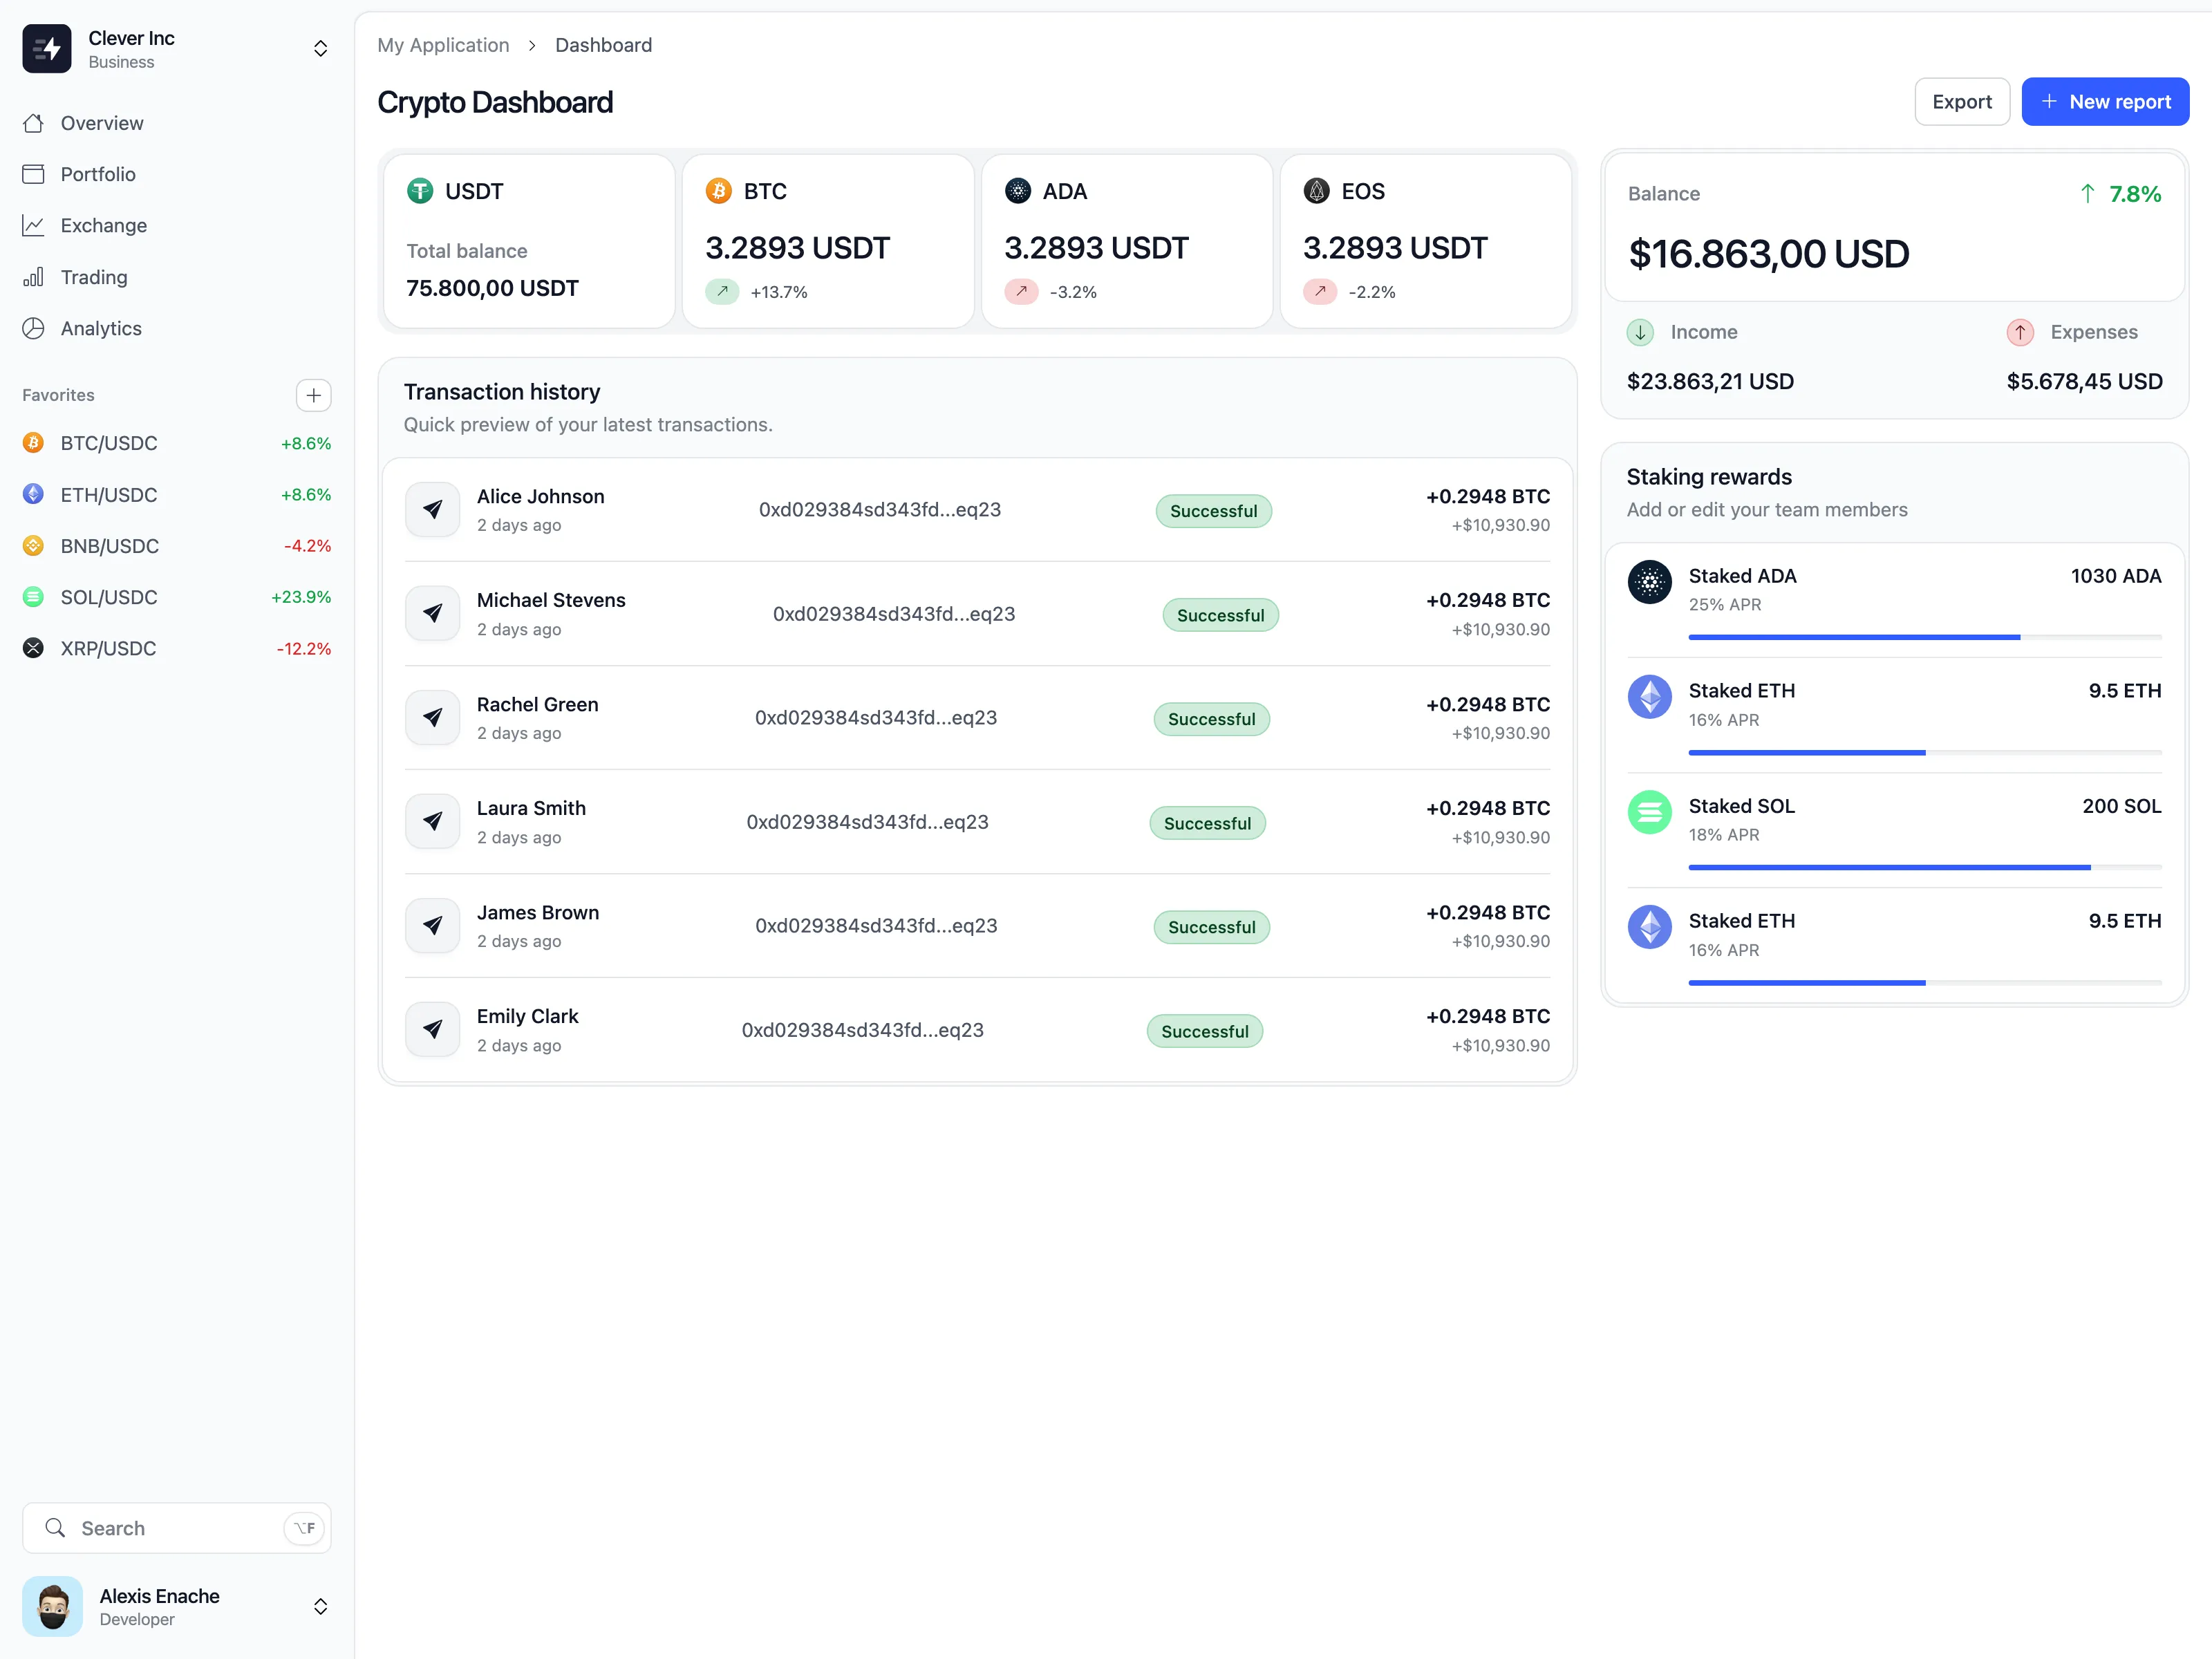
Task: Click XRP/USDC favorite coin icon
Action: tap(33, 648)
